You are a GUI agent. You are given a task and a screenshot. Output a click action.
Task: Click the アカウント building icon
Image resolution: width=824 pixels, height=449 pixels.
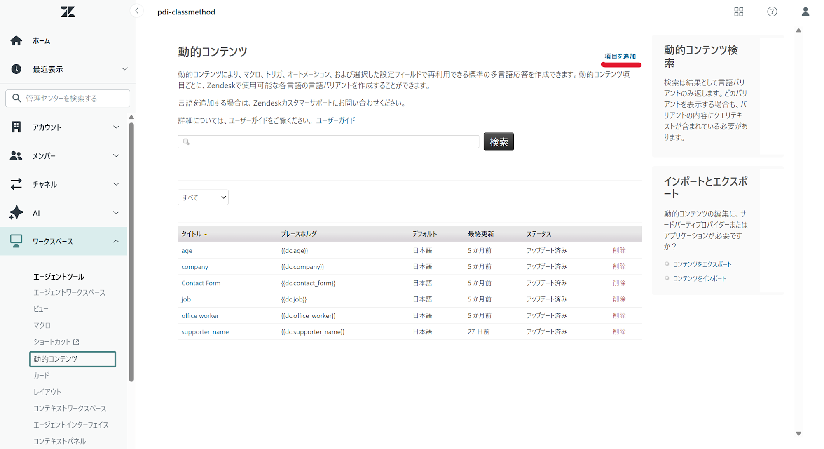[x=16, y=127]
